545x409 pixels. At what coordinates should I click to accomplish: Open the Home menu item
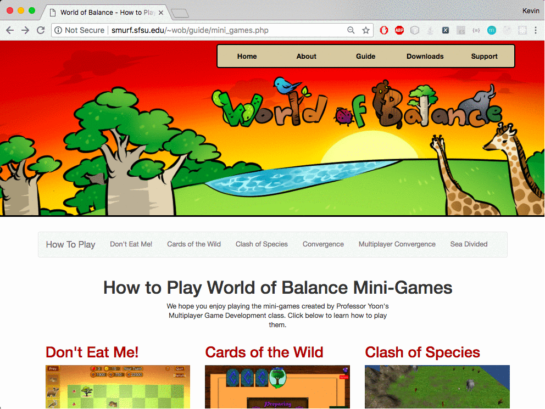pyautogui.click(x=247, y=56)
